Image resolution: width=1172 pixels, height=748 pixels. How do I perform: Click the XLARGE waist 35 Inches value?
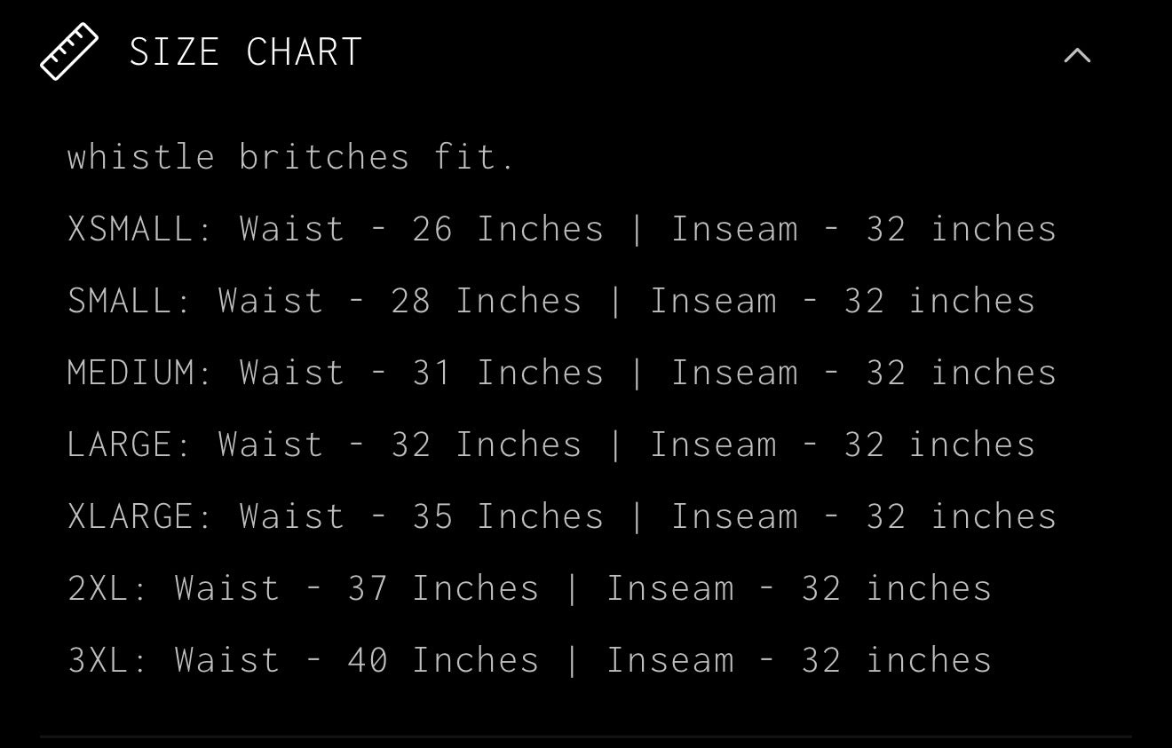[x=508, y=516]
